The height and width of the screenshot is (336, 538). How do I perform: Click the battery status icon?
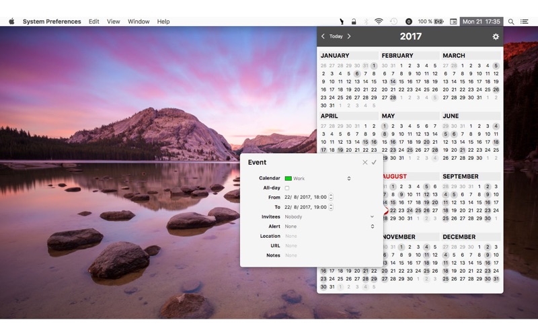[438, 22]
